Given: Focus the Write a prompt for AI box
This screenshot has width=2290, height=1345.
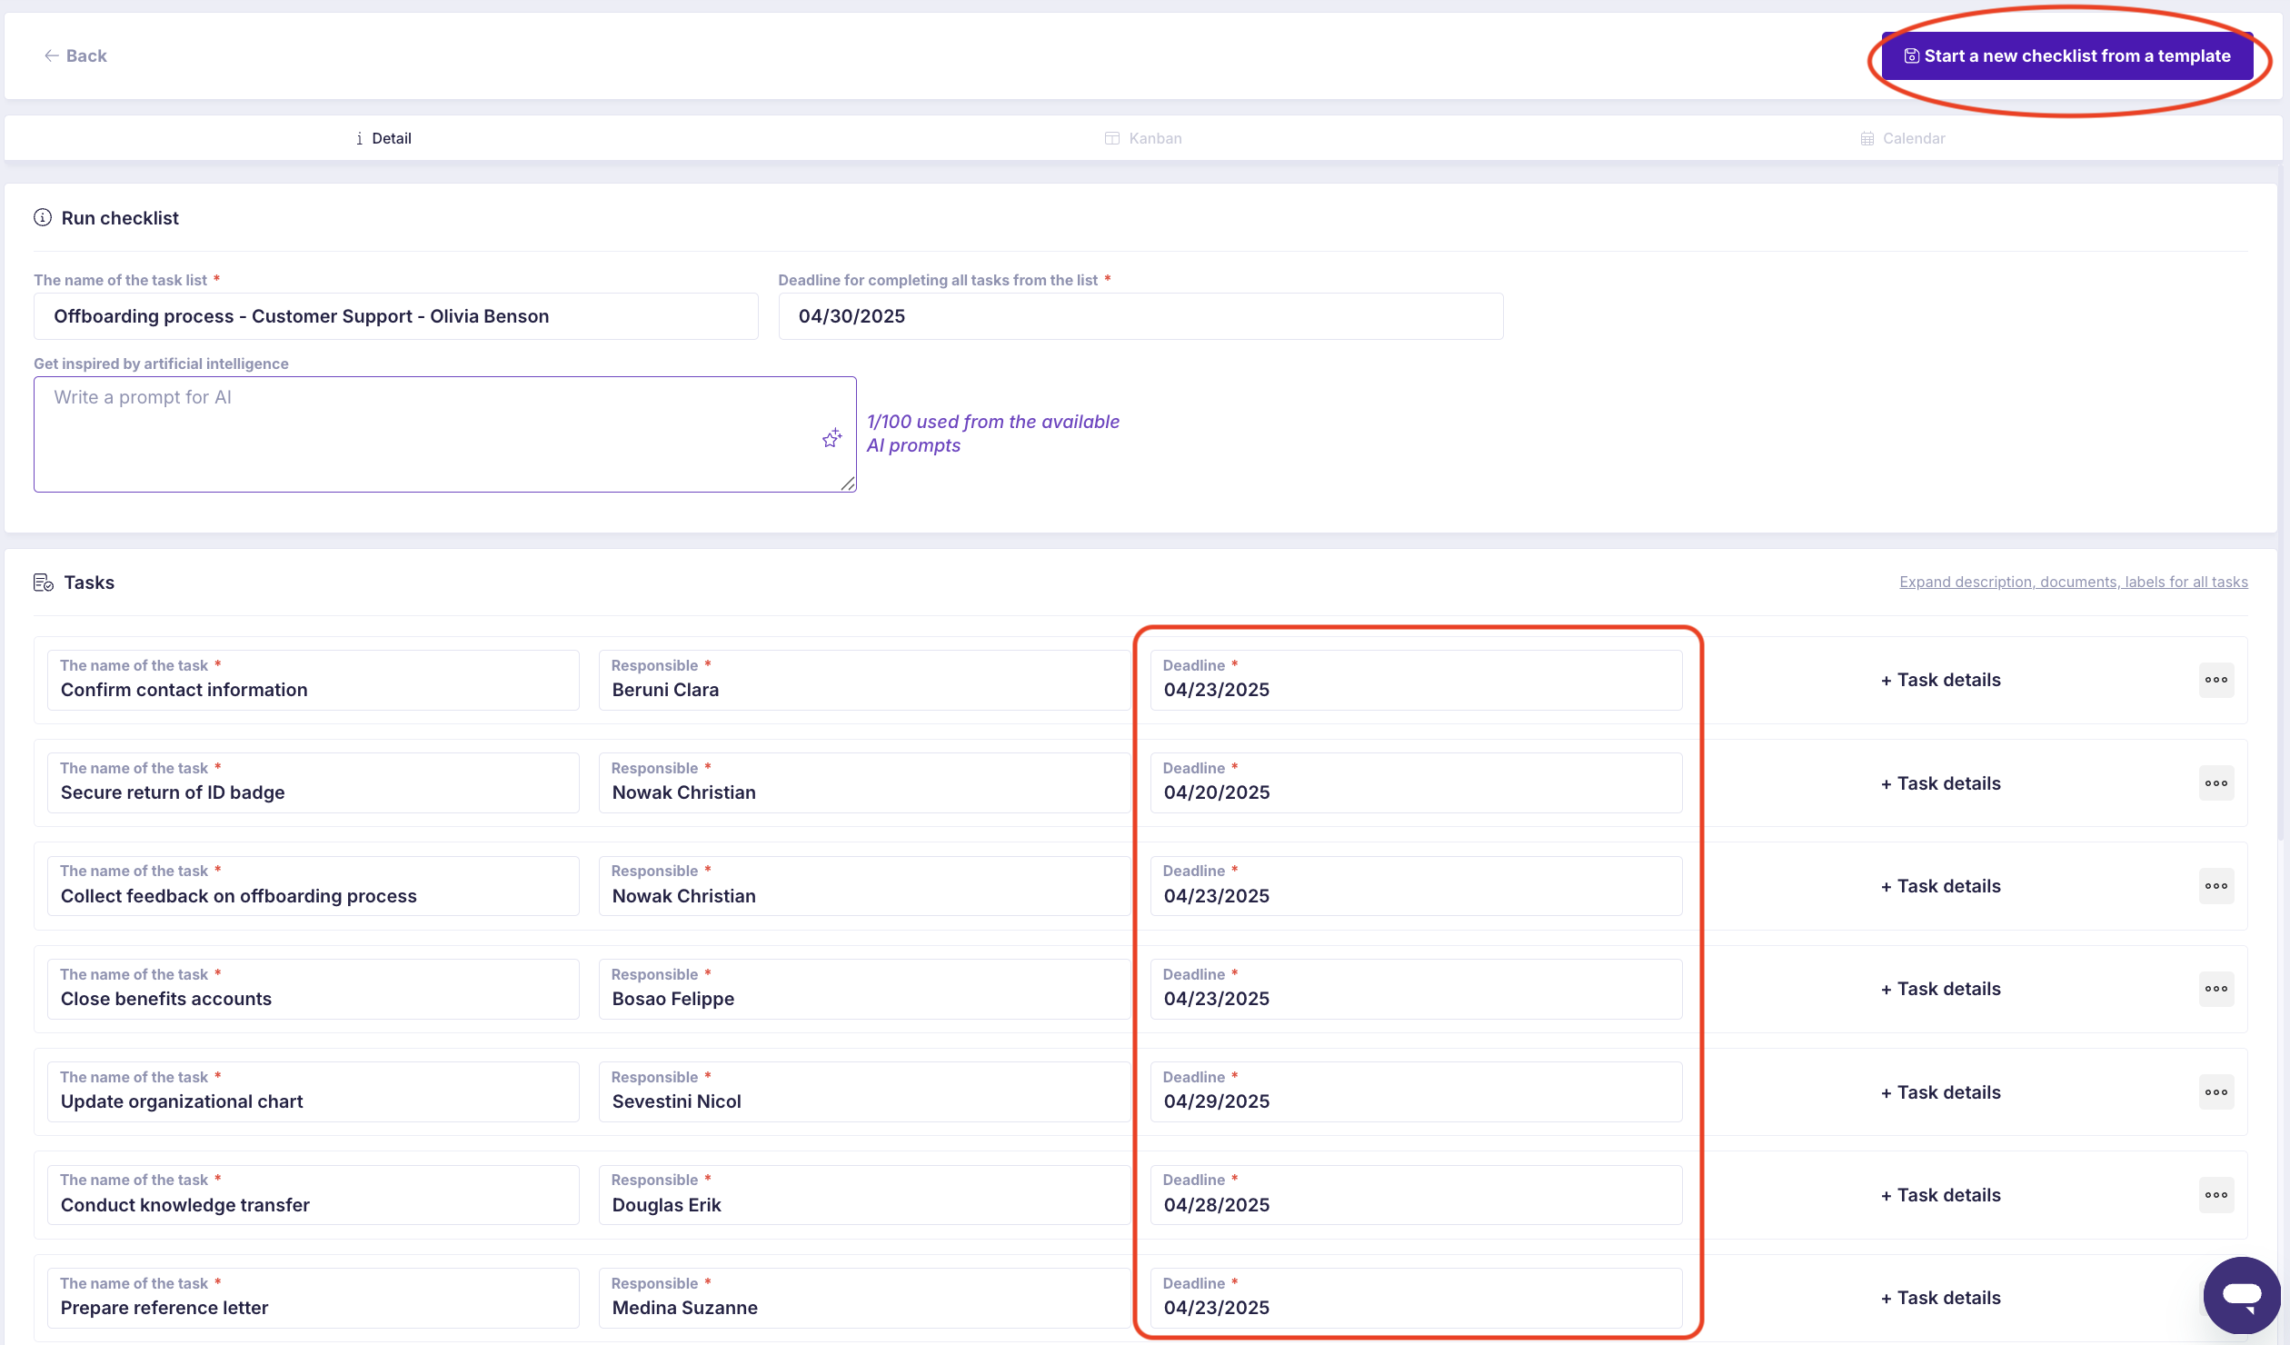Looking at the screenshot, I should [445, 434].
